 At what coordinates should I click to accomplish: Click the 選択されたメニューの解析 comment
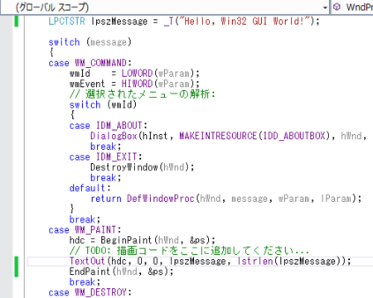click(143, 94)
